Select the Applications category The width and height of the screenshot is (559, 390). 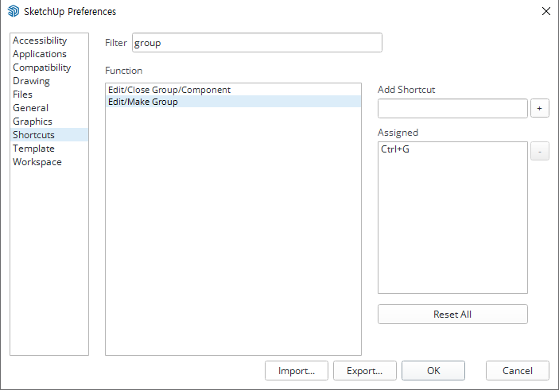click(49, 54)
